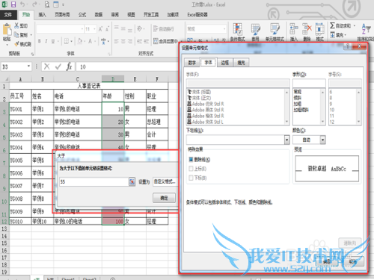Click the formula bar Enter checkmark icon
The image size is (374, 280).
pos(58,66)
